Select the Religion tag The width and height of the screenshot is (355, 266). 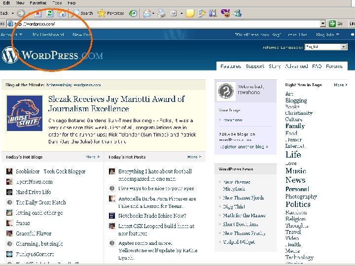[295, 219]
